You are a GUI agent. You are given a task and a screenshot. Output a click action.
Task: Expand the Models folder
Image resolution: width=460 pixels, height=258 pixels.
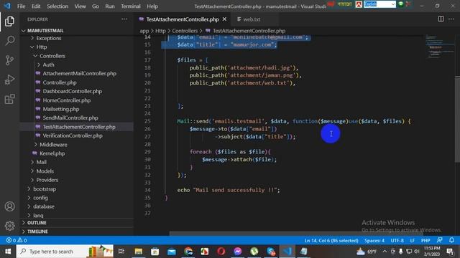tap(45, 171)
